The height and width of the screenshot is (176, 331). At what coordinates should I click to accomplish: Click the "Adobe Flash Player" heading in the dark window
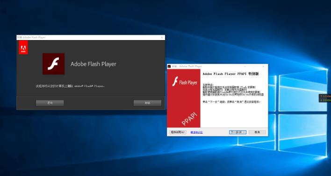pos(94,64)
